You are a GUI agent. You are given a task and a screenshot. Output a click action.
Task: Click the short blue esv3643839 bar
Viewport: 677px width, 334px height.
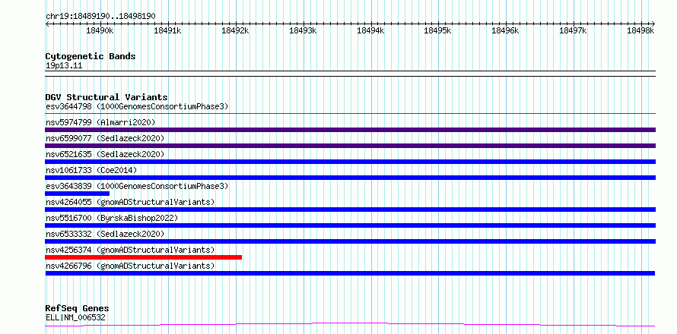pyautogui.click(x=78, y=194)
